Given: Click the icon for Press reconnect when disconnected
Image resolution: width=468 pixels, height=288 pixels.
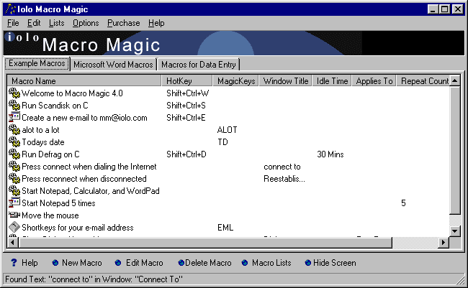Looking at the screenshot, I should point(14,179).
